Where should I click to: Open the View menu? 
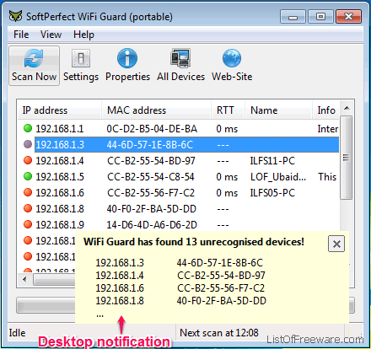click(51, 35)
